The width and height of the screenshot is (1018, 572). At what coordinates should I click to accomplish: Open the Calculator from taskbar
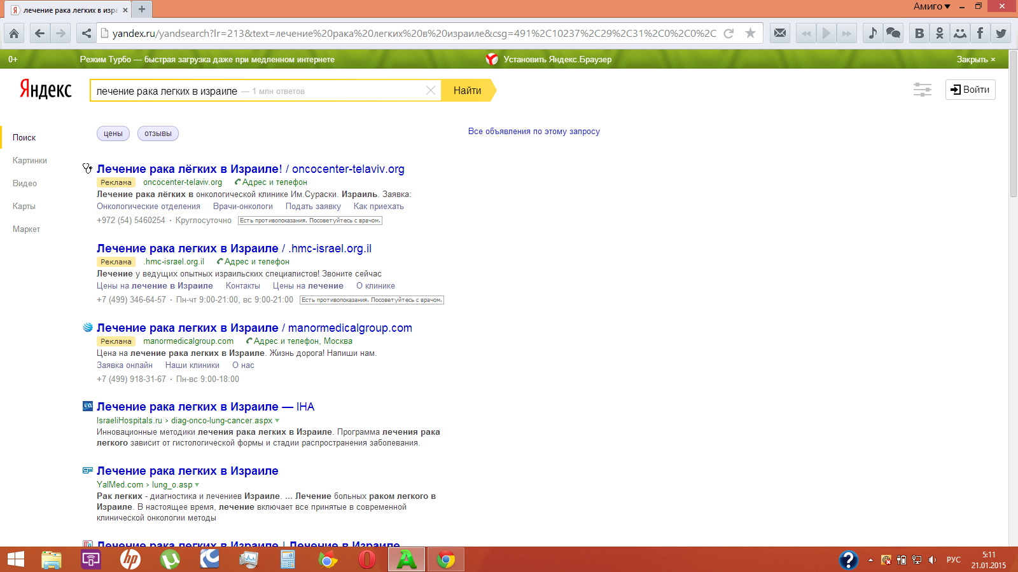(288, 559)
